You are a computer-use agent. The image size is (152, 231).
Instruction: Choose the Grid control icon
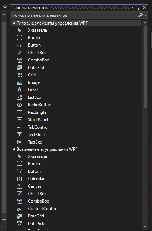19,75
